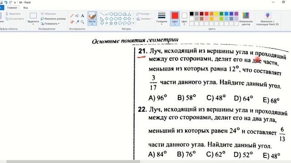This screenshot has height=163, width=291.
Task: Open the Толщина line thickness dropdown
Action: [162, 19]
